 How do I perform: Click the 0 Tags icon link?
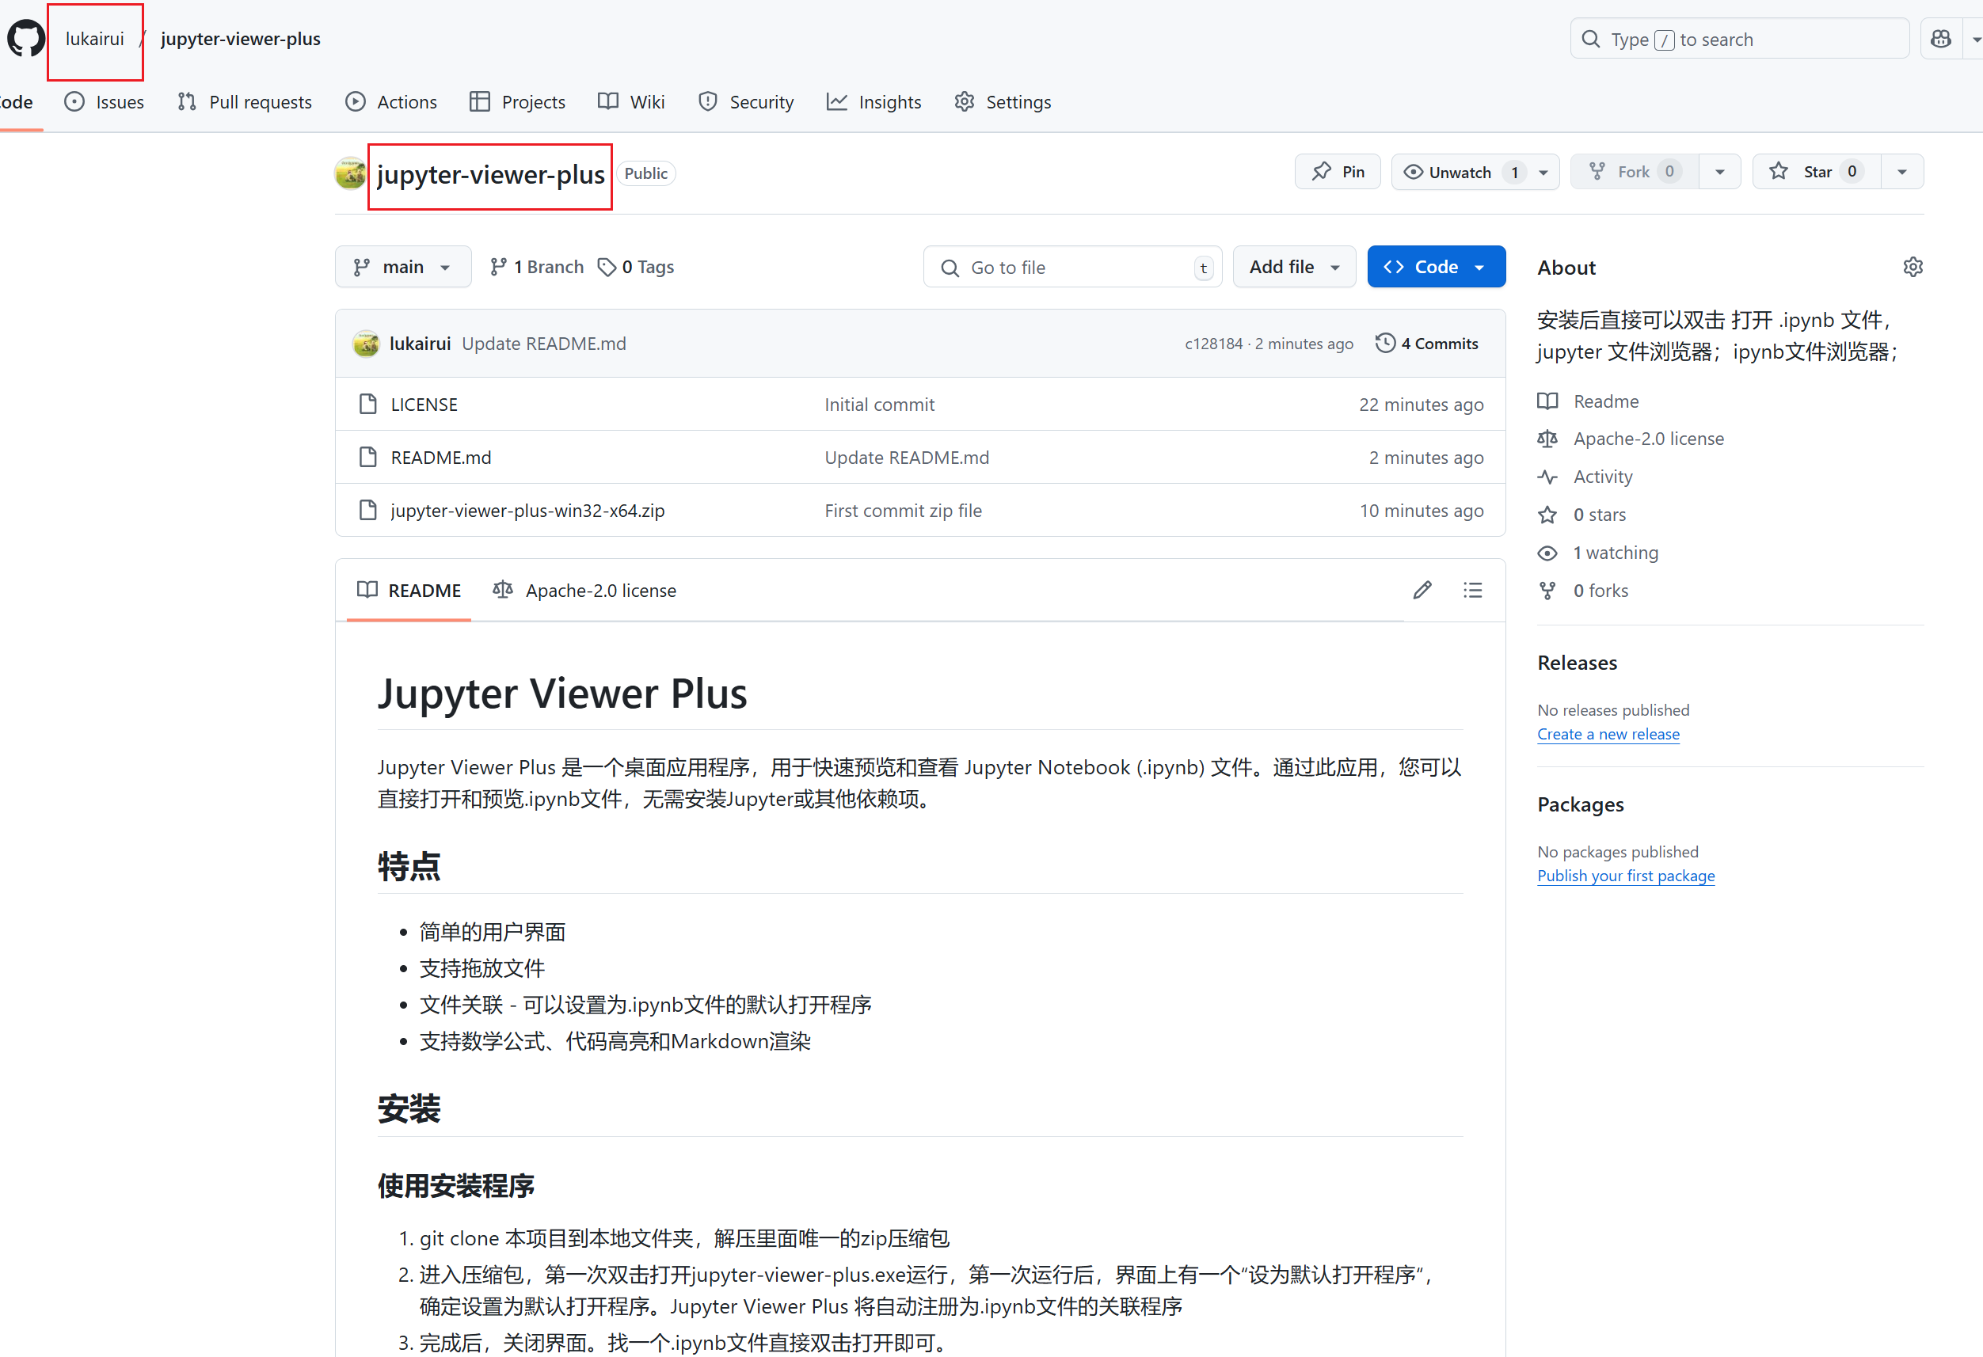pos(636,267)
